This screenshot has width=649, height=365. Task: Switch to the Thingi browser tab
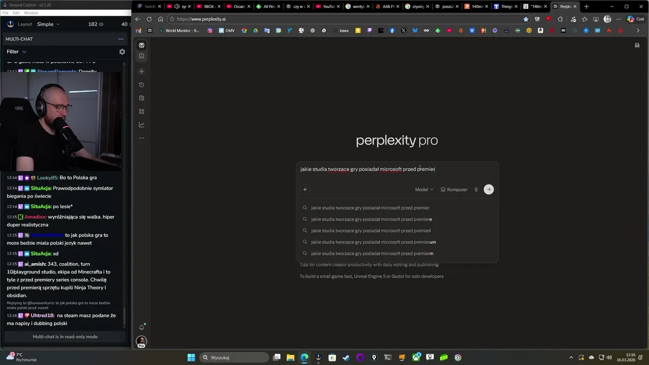[x=506, y=7]
